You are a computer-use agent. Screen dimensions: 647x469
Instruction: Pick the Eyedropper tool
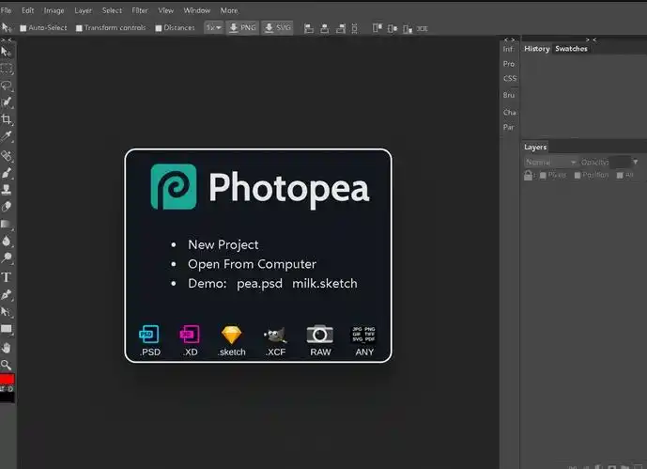tap(7, 136)
